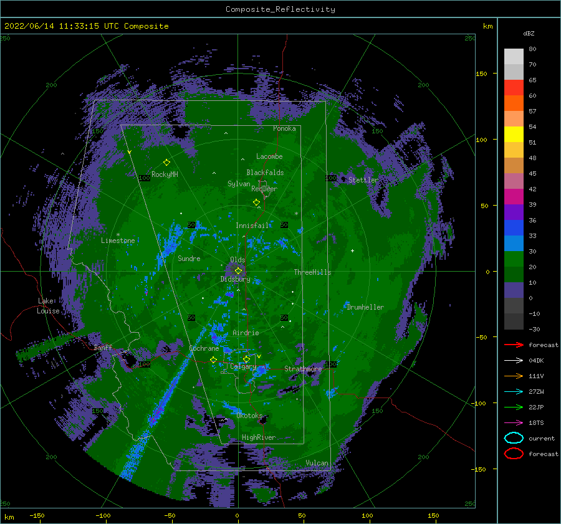This screenshot has height=524, width=561.
Task: Click the Sylvan label on the map
Action: [x=239, y=184]
